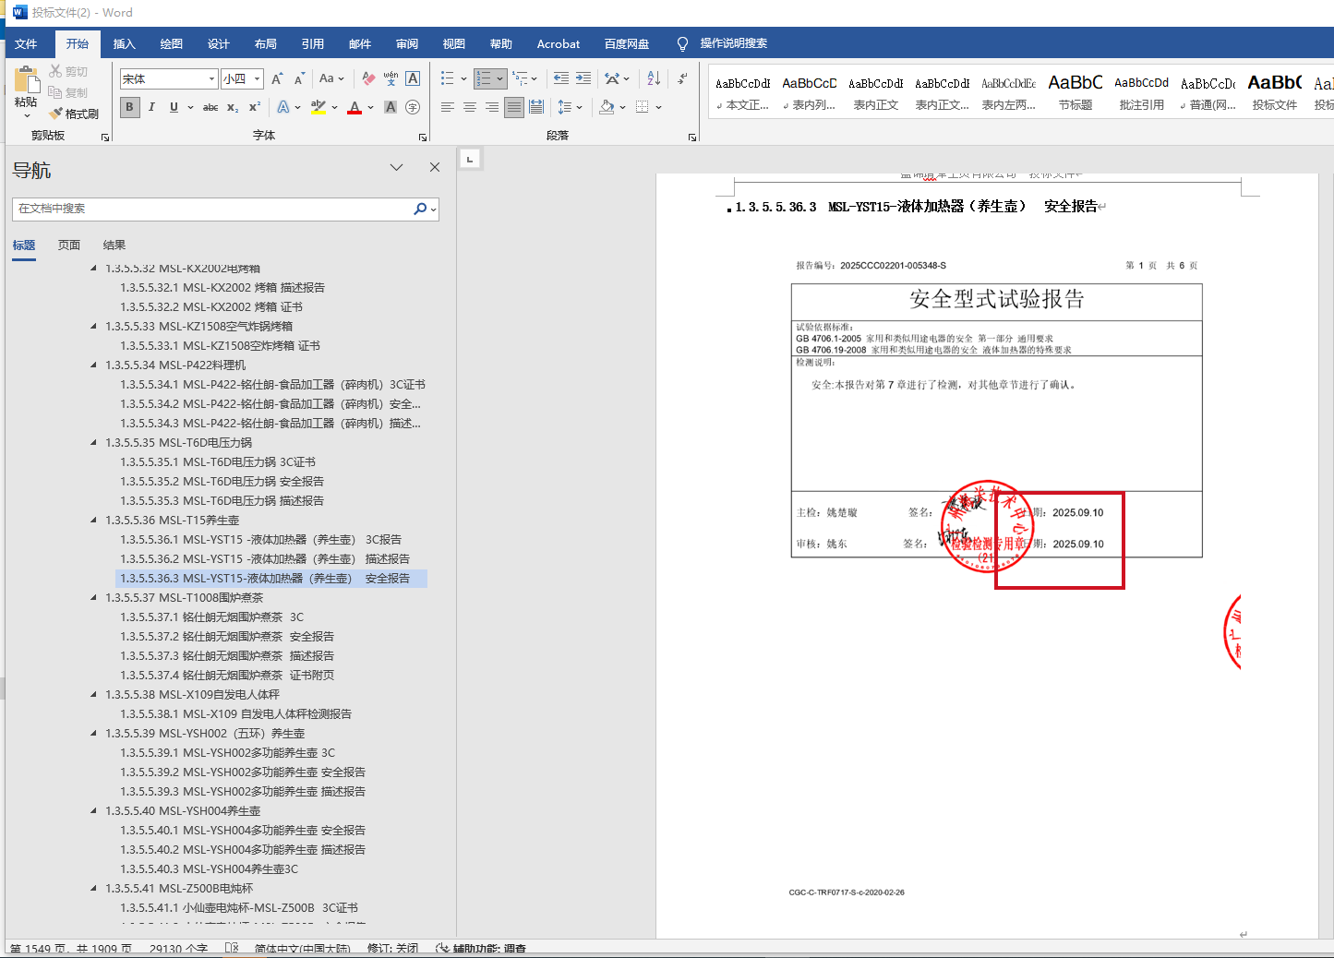Click the Format Painter (格式刷) icon
Viewport: 1334px width, 958px height.
point(56,114)
